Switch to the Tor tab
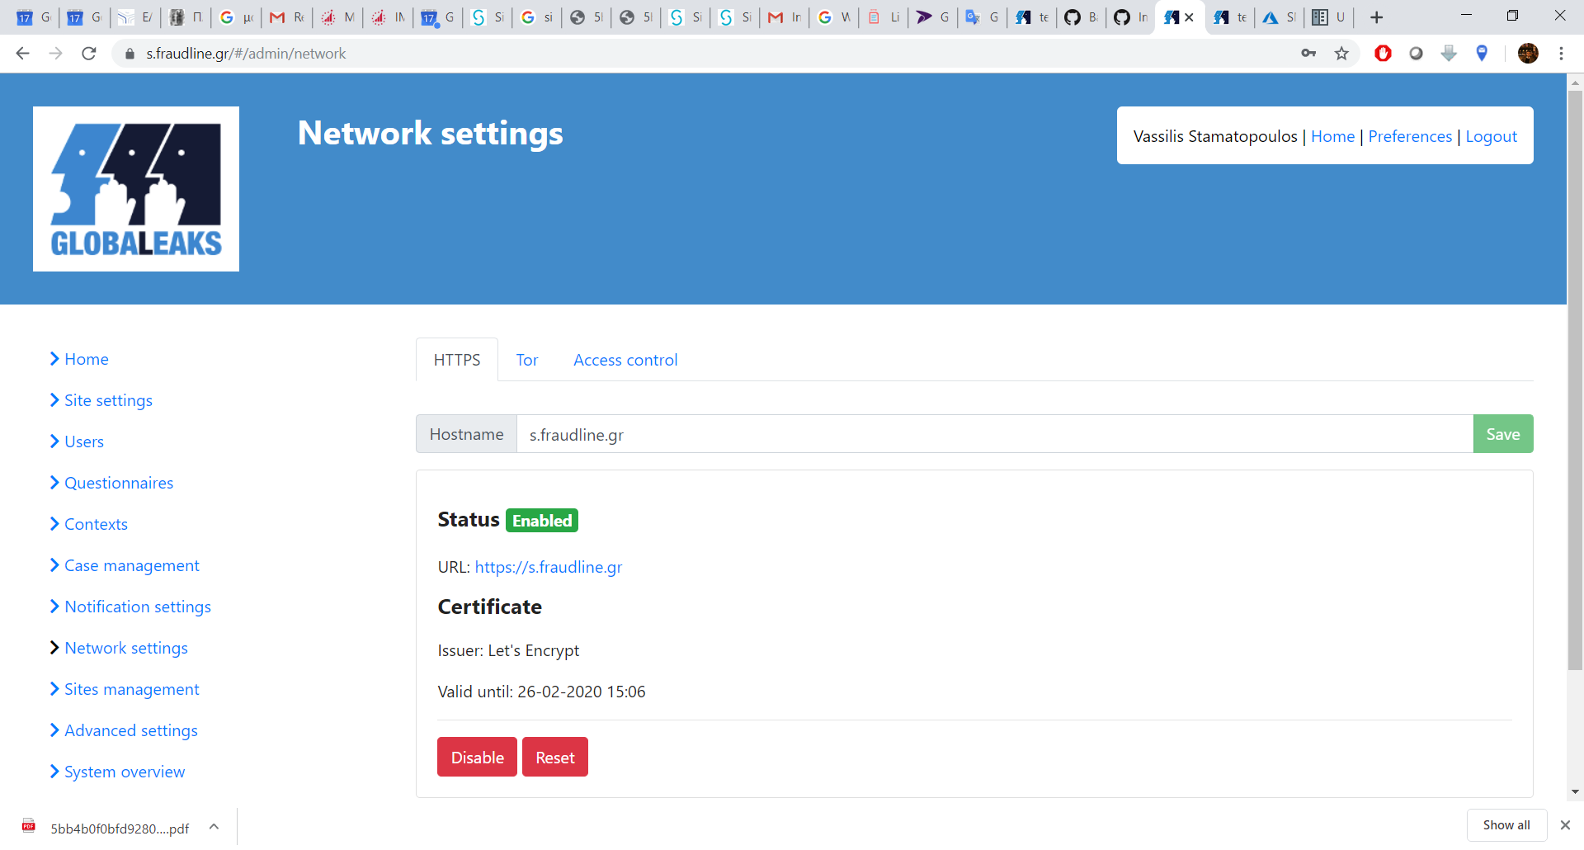1584x850 pixels. tap(527, 360)
